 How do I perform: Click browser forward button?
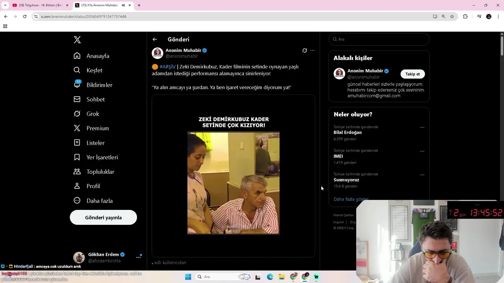point(15,17)
